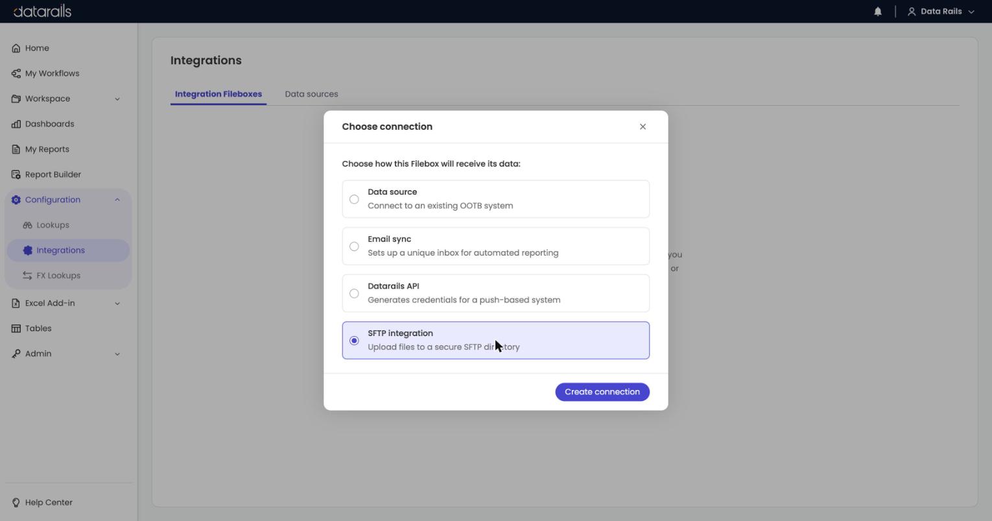992x521 pixels.
Task: Click the 'Connect to an existing OOTB system' description
Action: (x=440, y=206)
